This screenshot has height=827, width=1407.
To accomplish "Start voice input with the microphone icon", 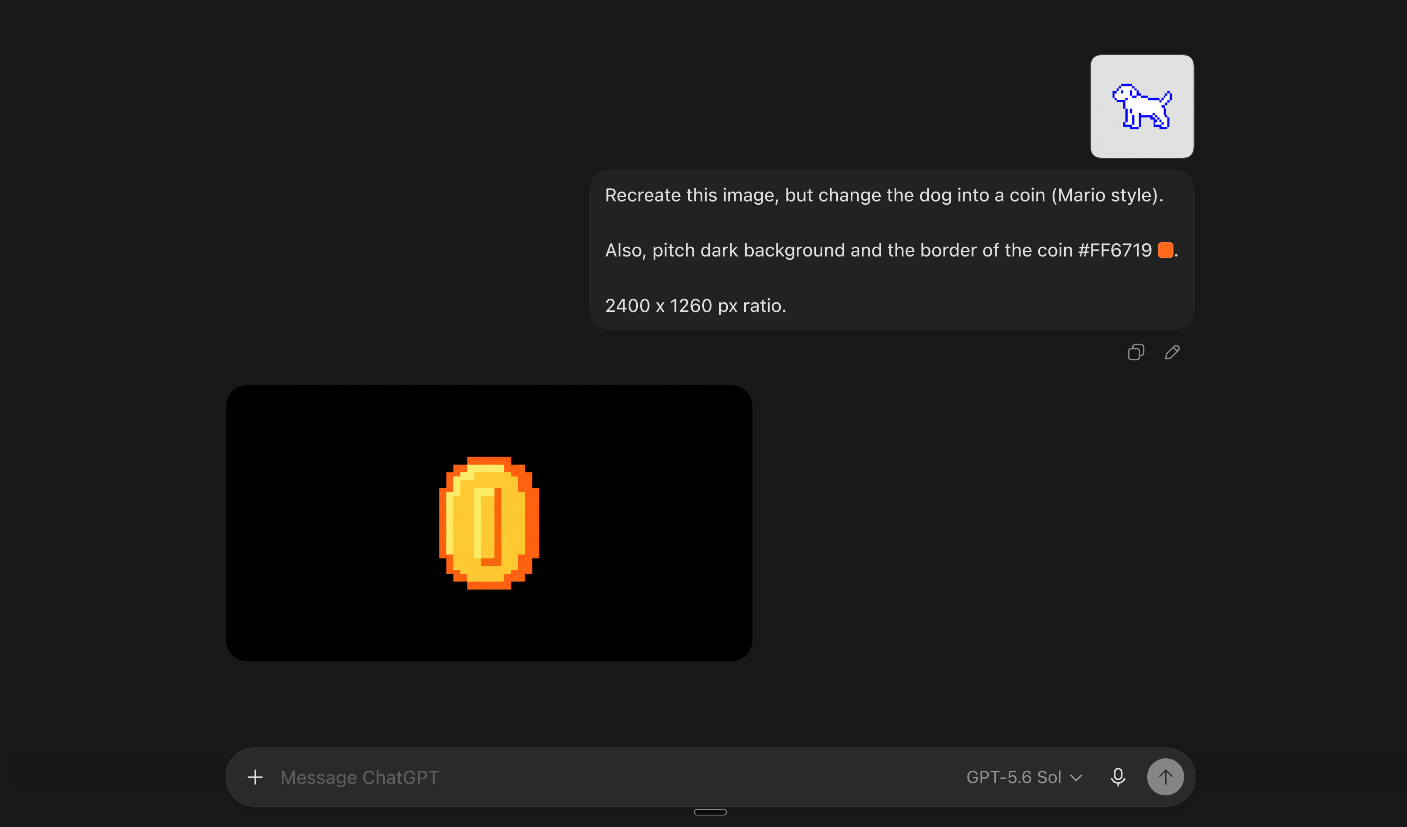I will point(1118,777).
